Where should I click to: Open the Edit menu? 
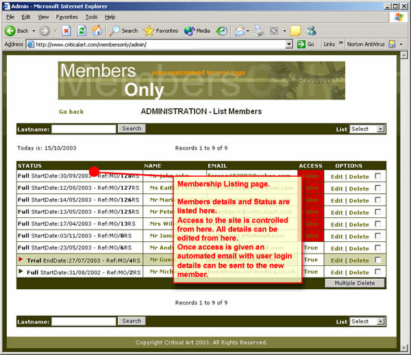click(x=26, y=17)
